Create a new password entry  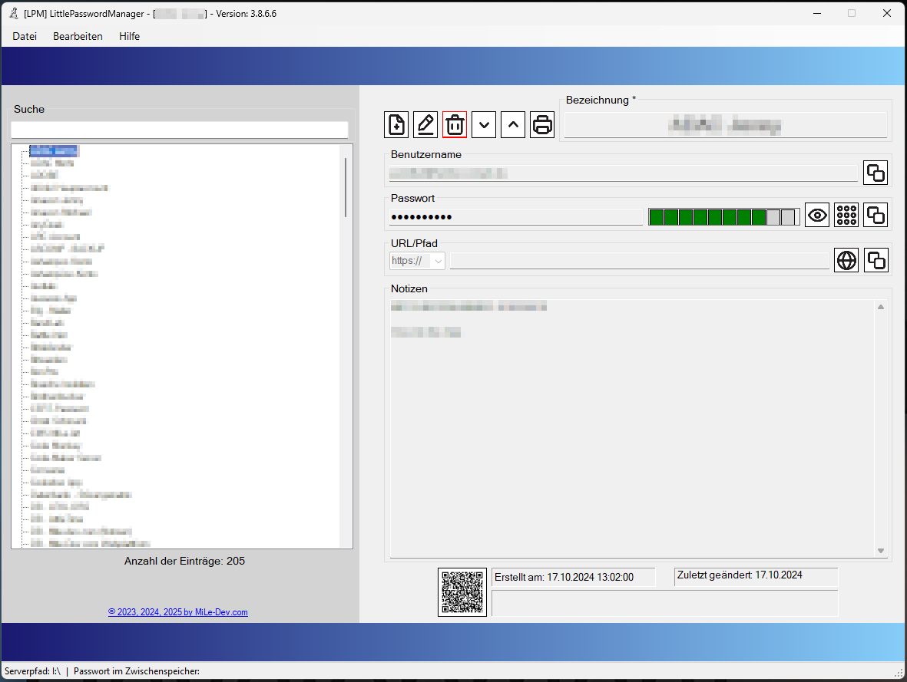396,125
